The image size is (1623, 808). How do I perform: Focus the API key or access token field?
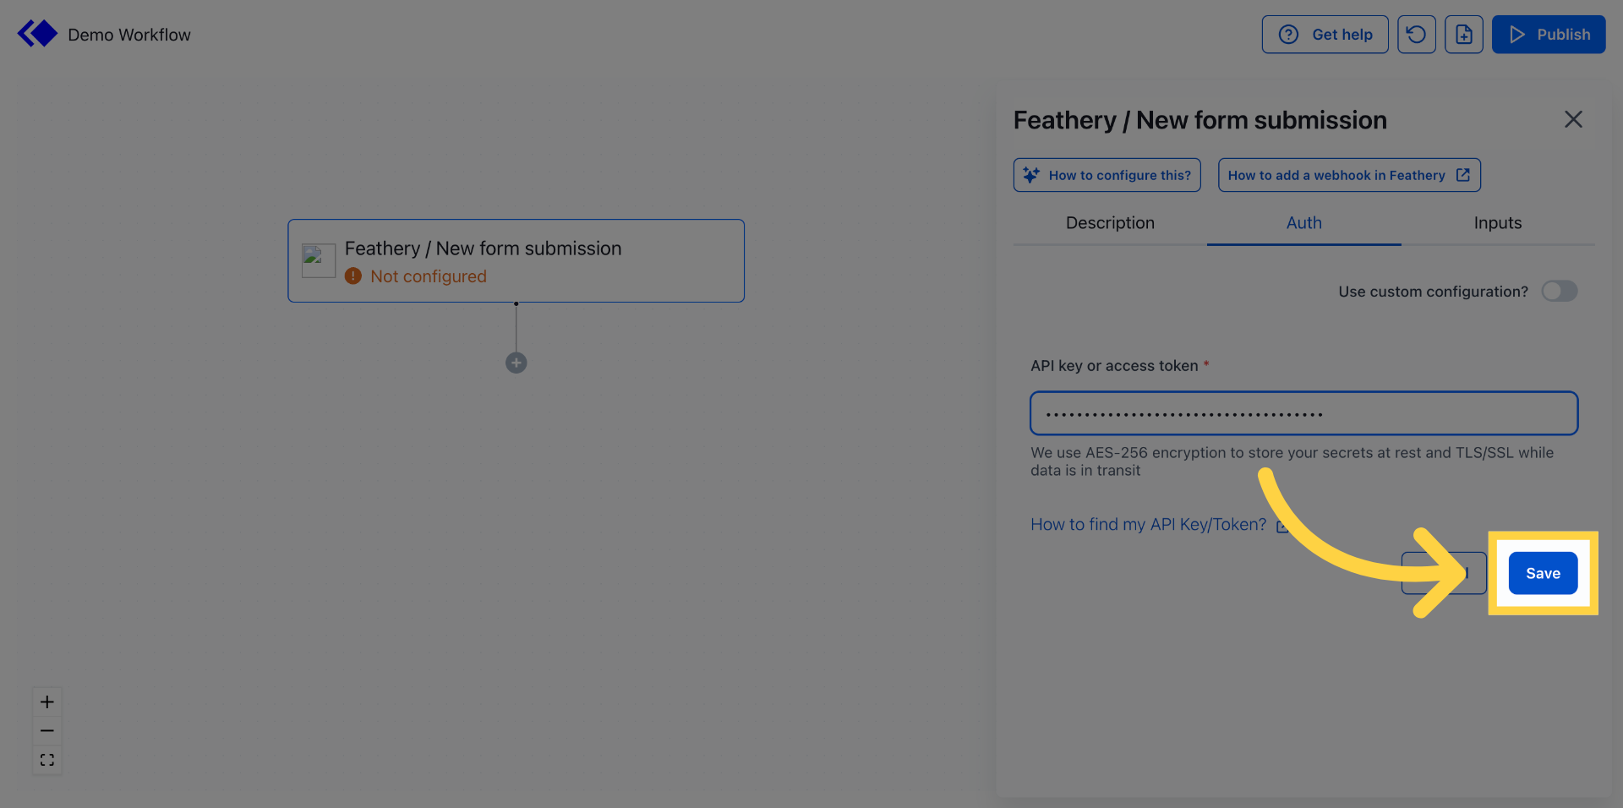pyautogui.click(x=1303, y=413)
